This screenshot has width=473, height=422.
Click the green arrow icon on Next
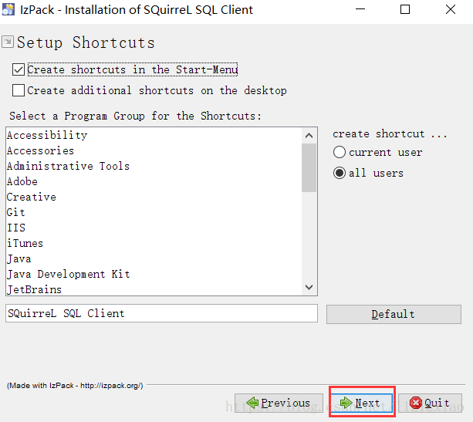point(346,403)
